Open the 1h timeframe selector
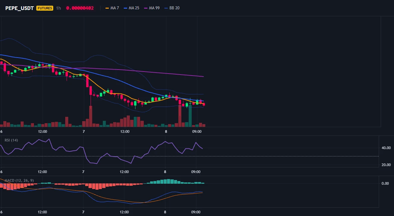Screen dimensions: 394x216 [x=58, y=8]
